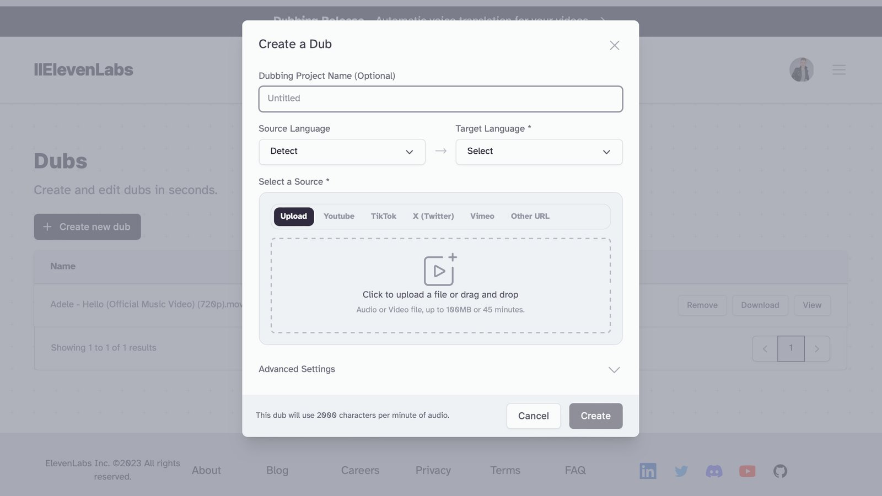Open the Blog footer link
The image size is (882, 496).
point(277,470)
